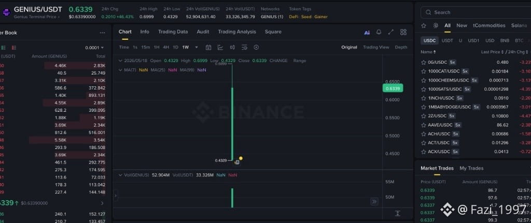Click the circular target icon in chart toolbar
Image resolution: width=531 pixels, height=223 pixels.
(x=256, y=47)
